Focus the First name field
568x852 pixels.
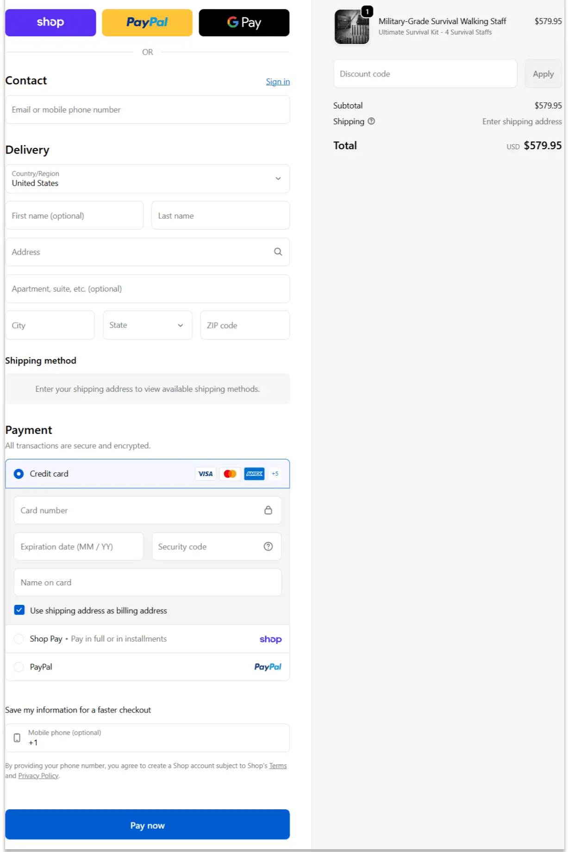75,215
